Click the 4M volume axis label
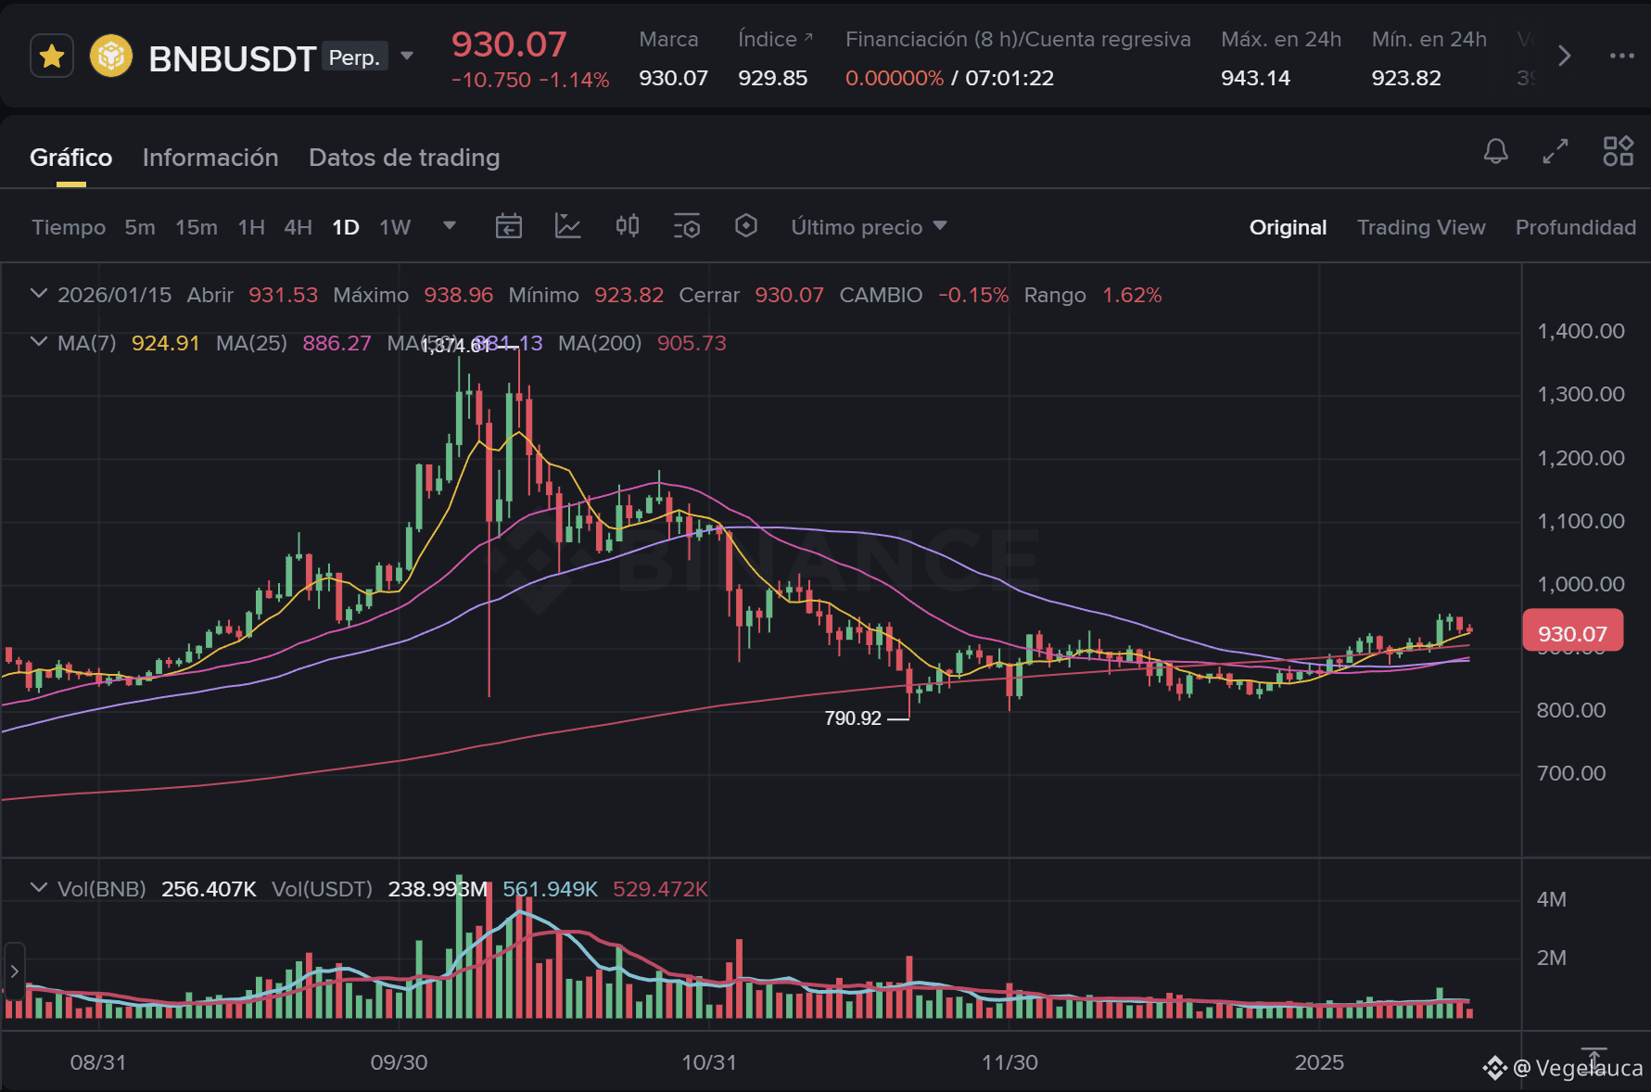 (1552, 899)
